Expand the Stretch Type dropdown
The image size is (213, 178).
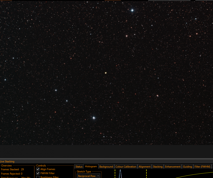[89, 176]
